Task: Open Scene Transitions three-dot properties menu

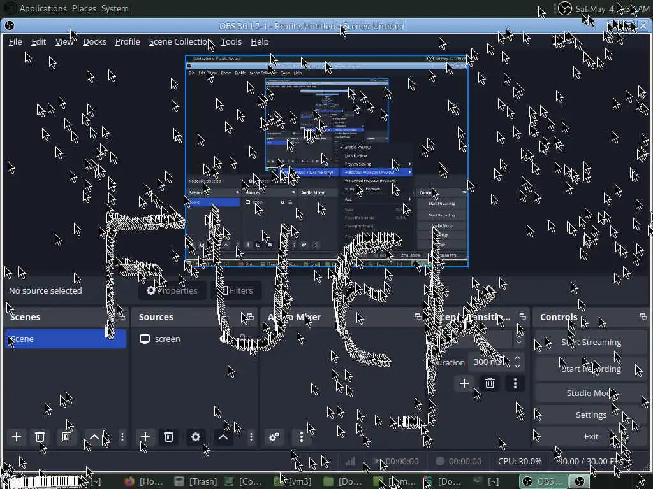Action: pyautogui.click(x=515, y=383)
